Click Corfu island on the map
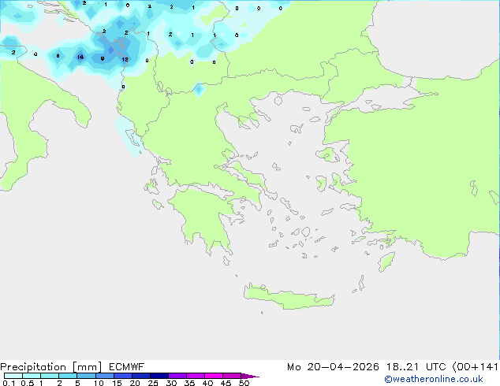The width and height of the screenshot is (500, 386). click(133, 137)
